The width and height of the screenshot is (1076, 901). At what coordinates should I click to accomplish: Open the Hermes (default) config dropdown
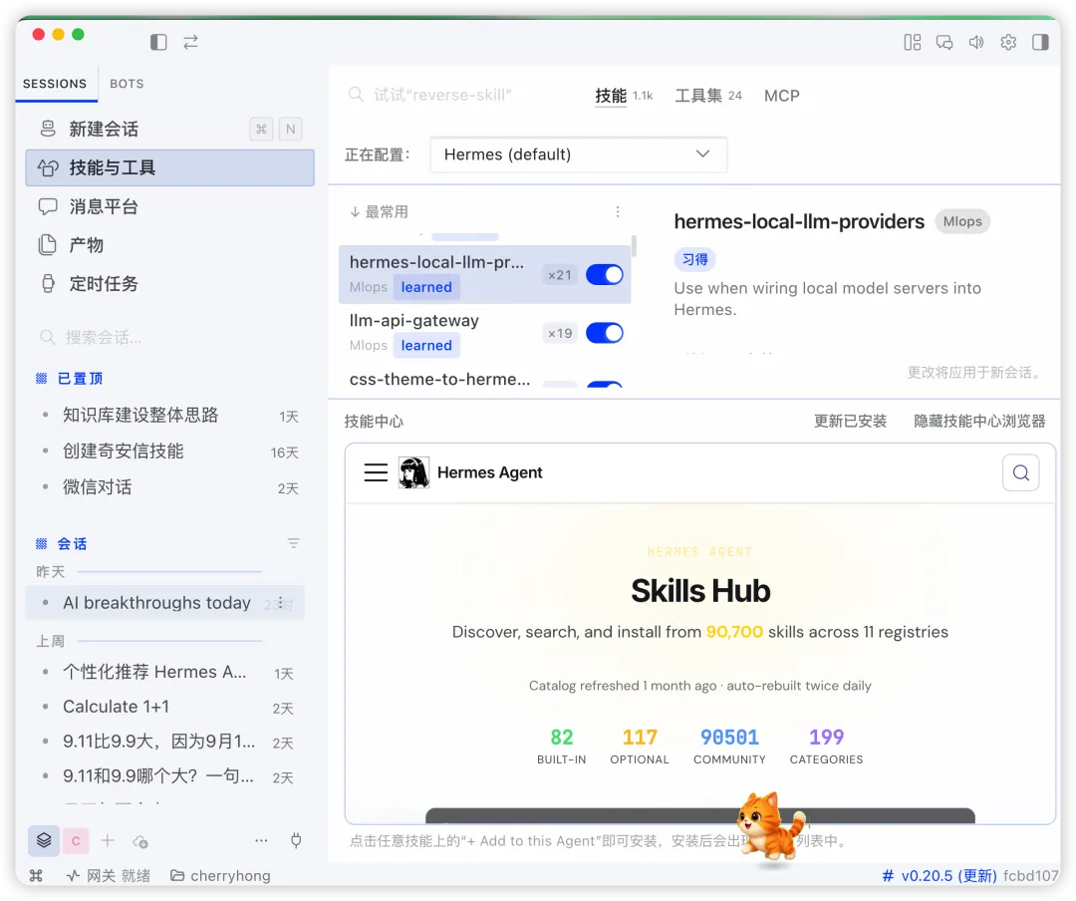click(578, 154)
